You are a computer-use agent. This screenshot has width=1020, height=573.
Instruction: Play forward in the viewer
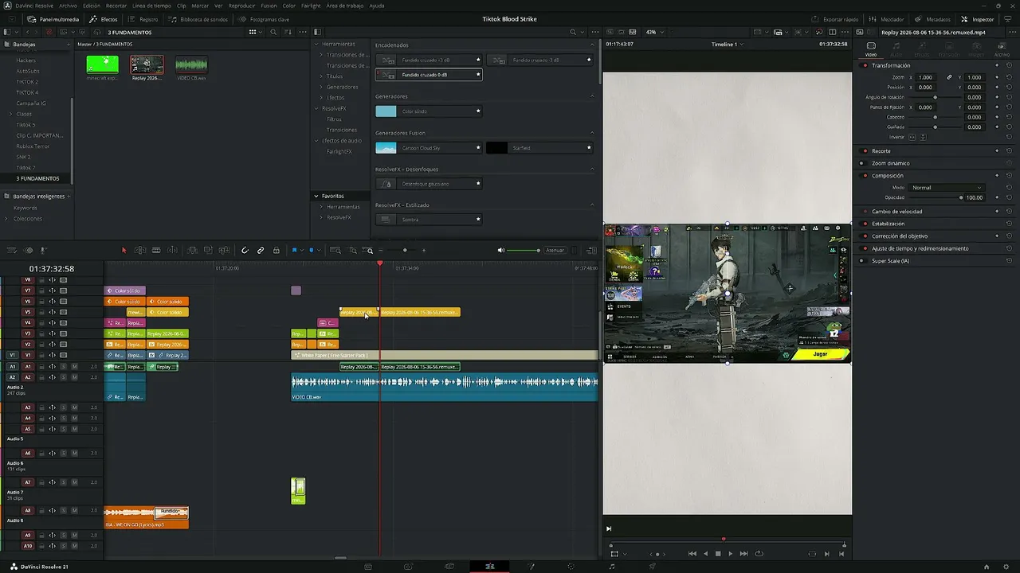730,554
